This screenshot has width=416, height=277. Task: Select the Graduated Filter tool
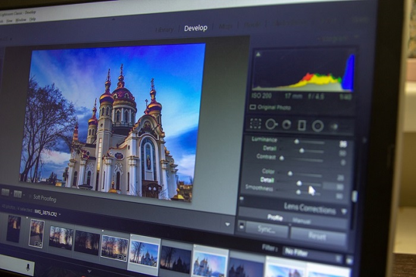click(x=302, y=125)
